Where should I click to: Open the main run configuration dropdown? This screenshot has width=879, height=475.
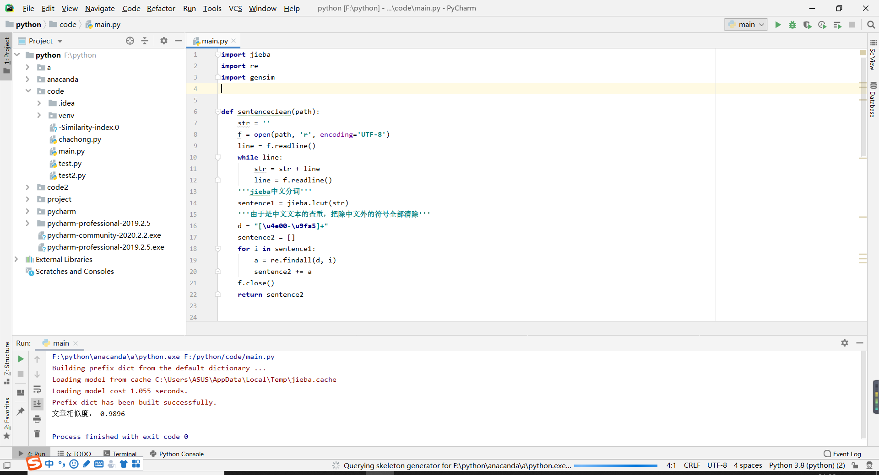point(746,25)
